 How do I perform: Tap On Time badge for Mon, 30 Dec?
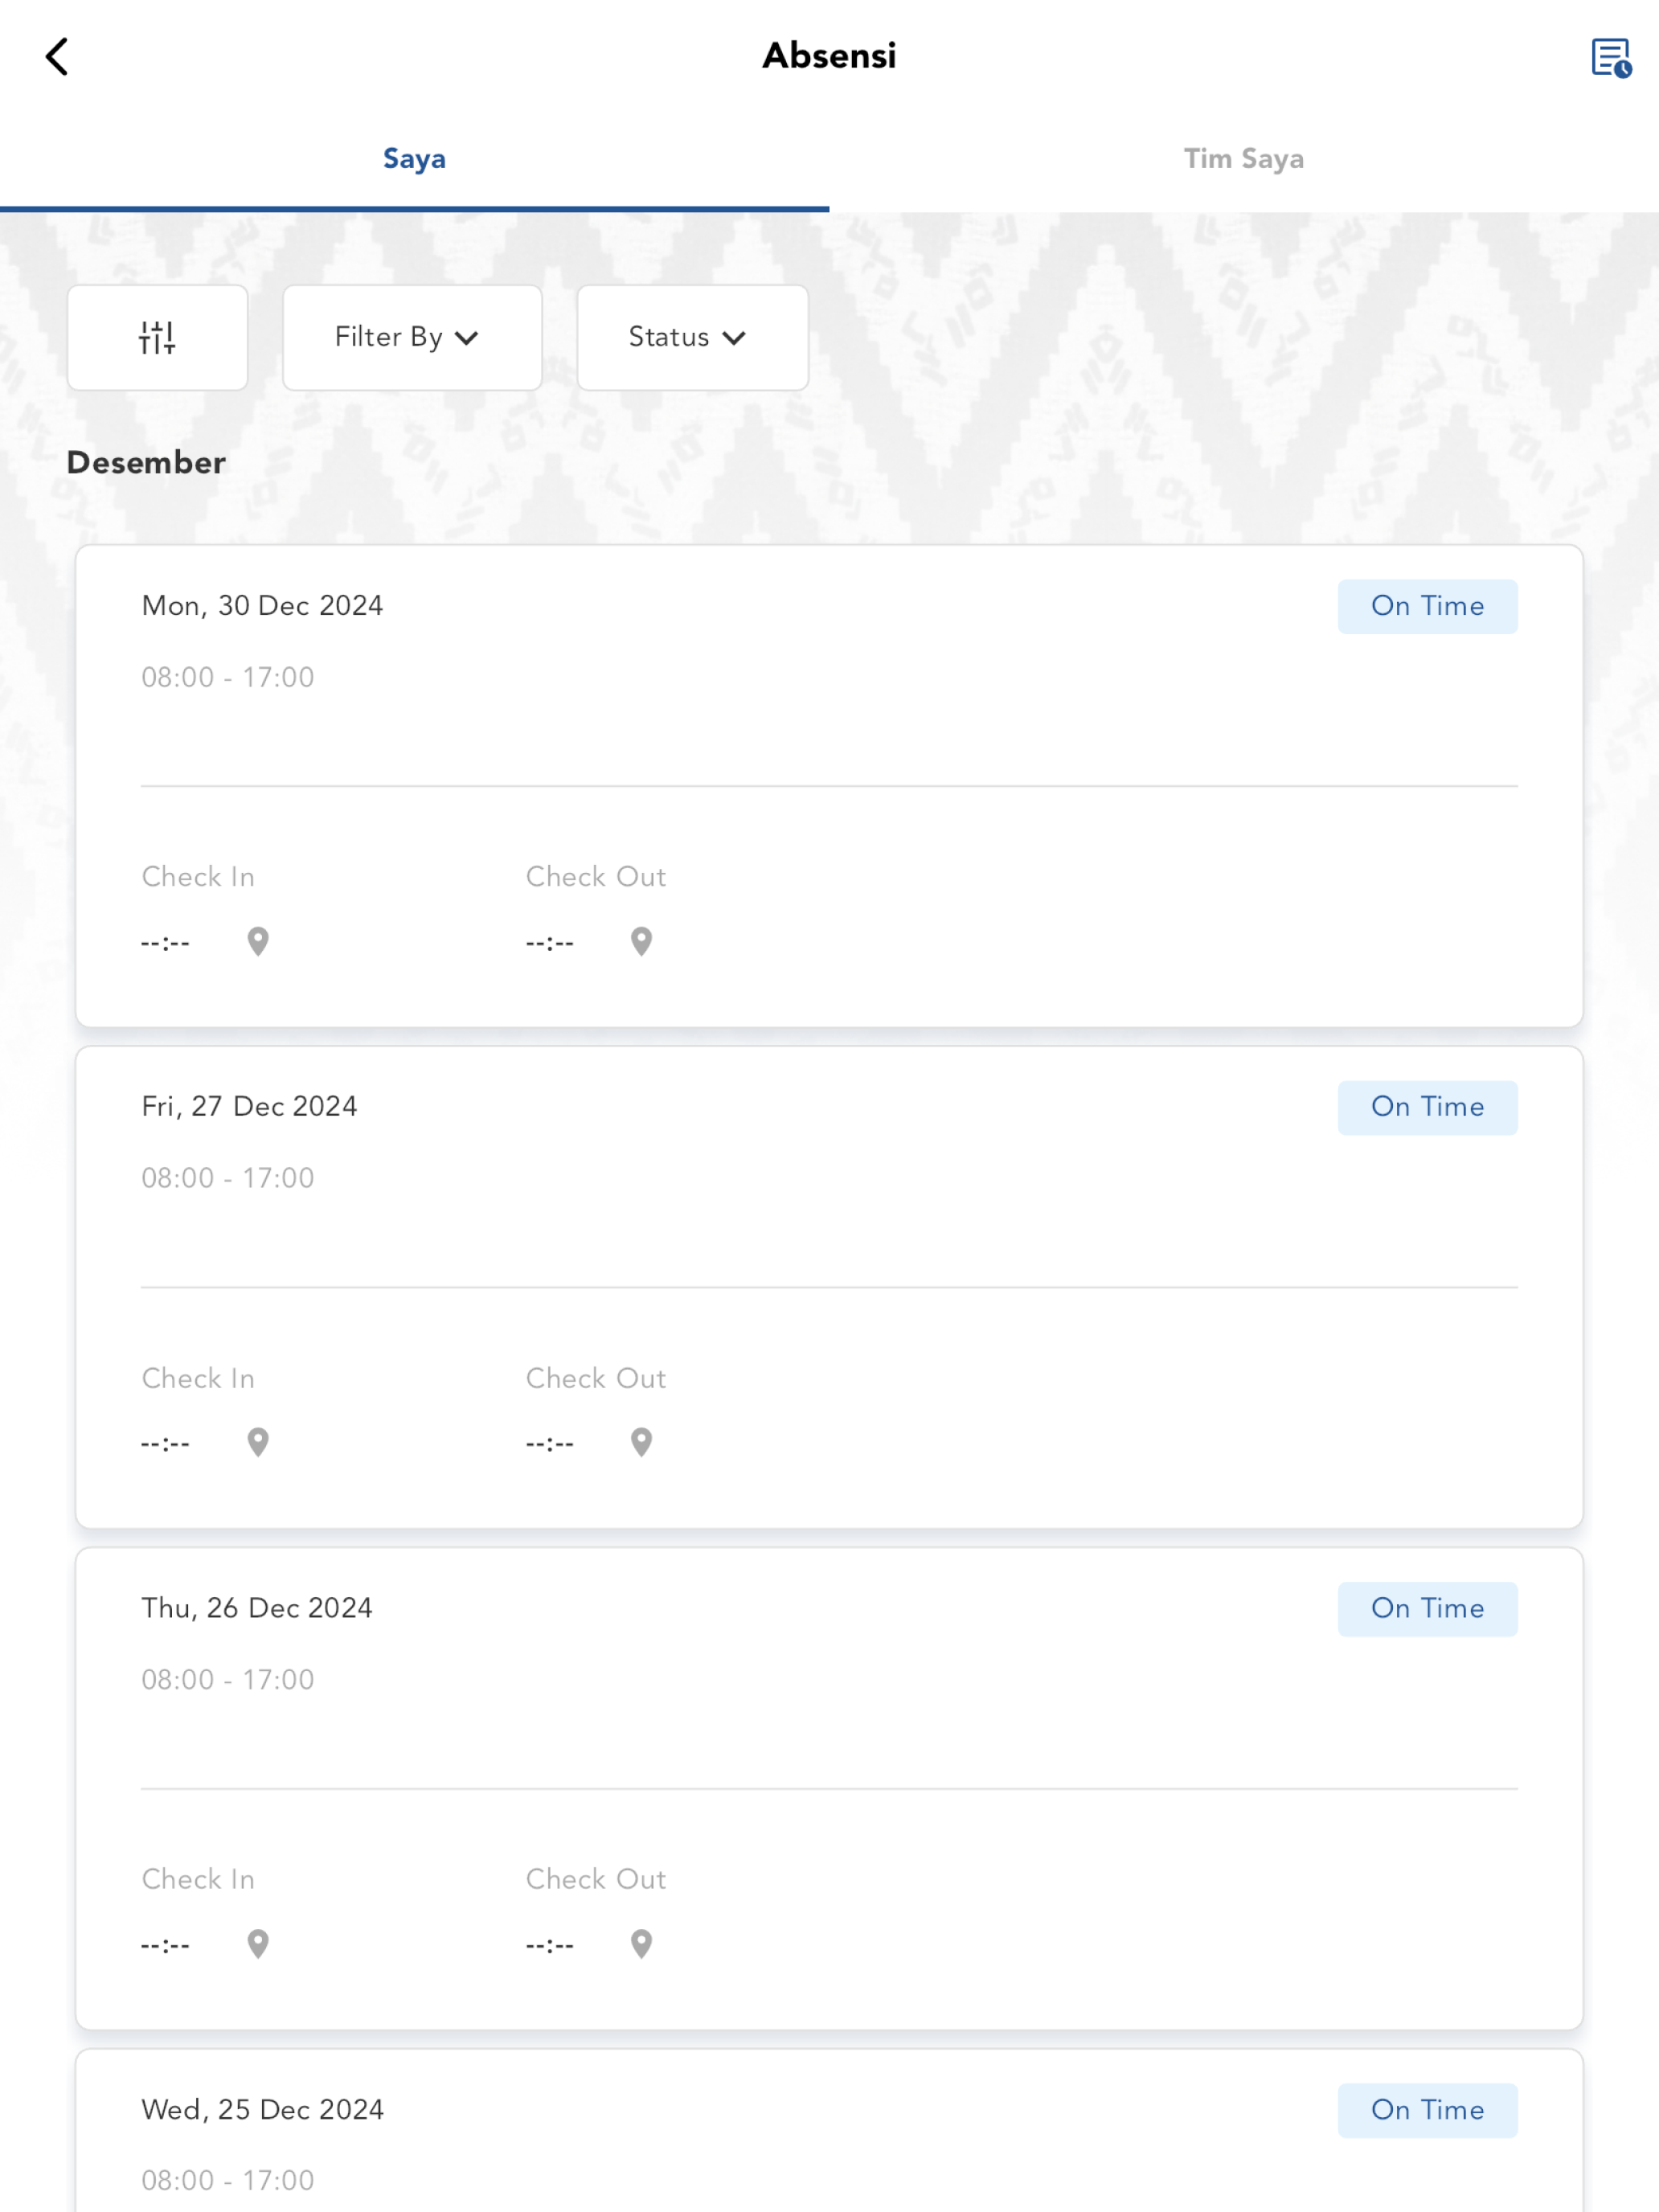click(x=1427, y=606)
